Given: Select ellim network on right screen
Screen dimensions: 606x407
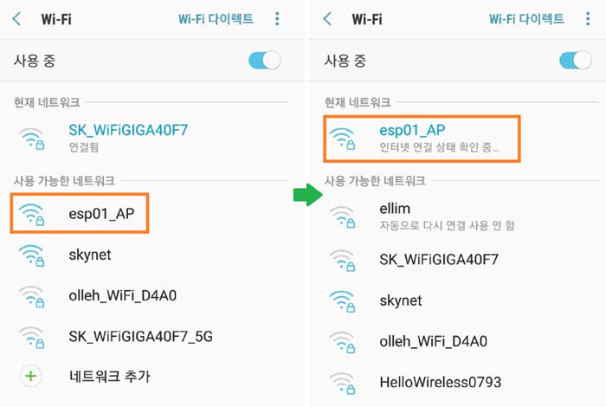Looking at the screenshot, I should [460, 217].
